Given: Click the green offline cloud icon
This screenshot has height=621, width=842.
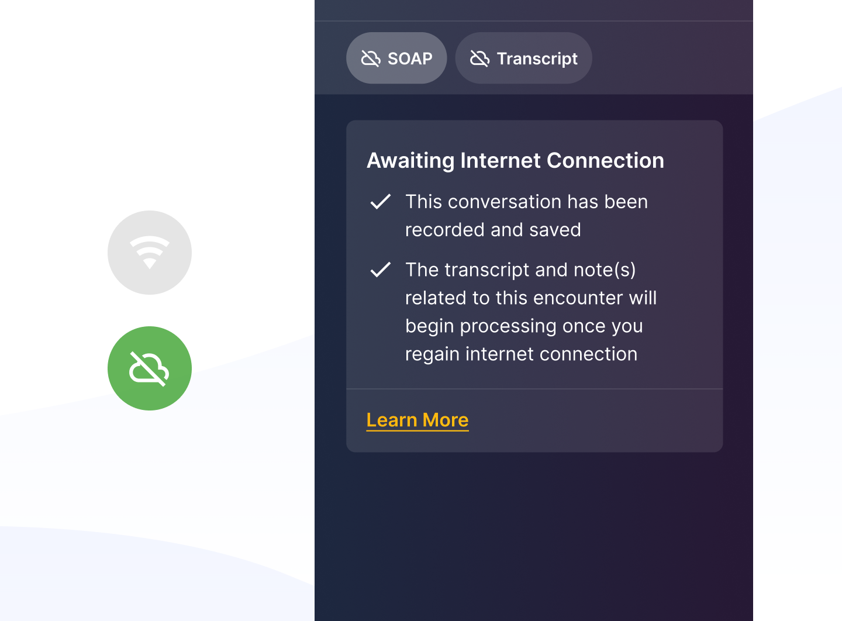Looking at the screenshot, I should point(150,368).
